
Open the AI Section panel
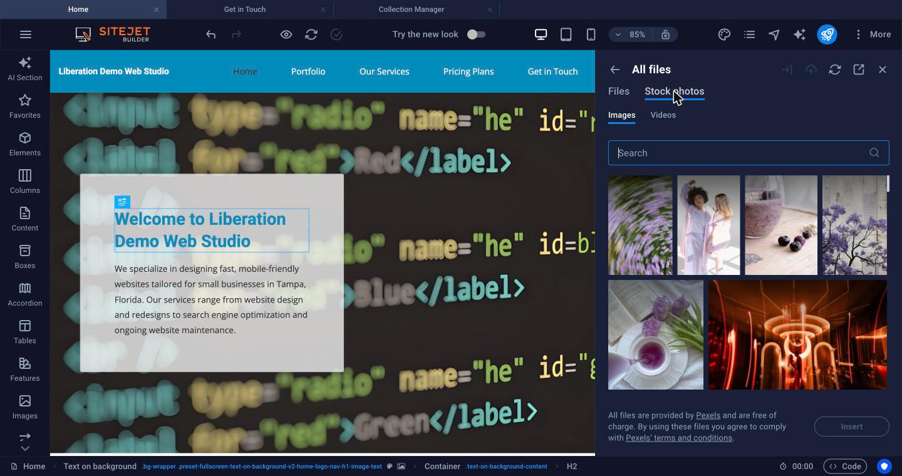click(25, 69)
